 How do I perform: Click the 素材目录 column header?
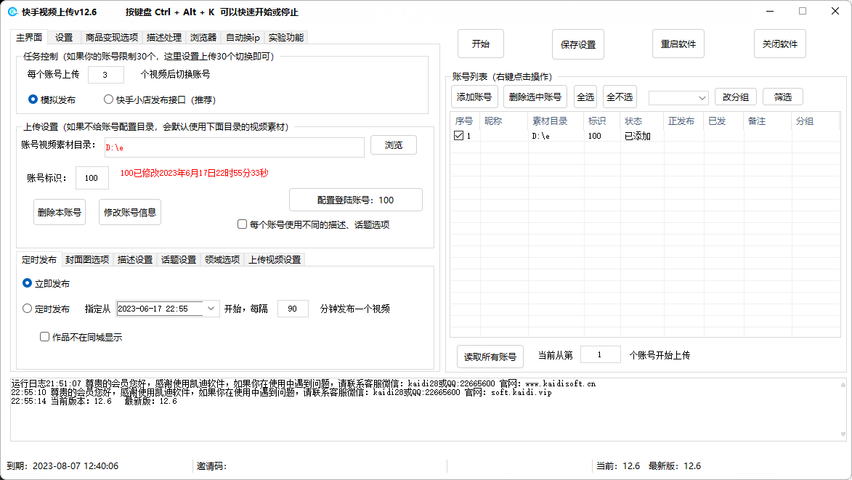[x=556, y=121]
